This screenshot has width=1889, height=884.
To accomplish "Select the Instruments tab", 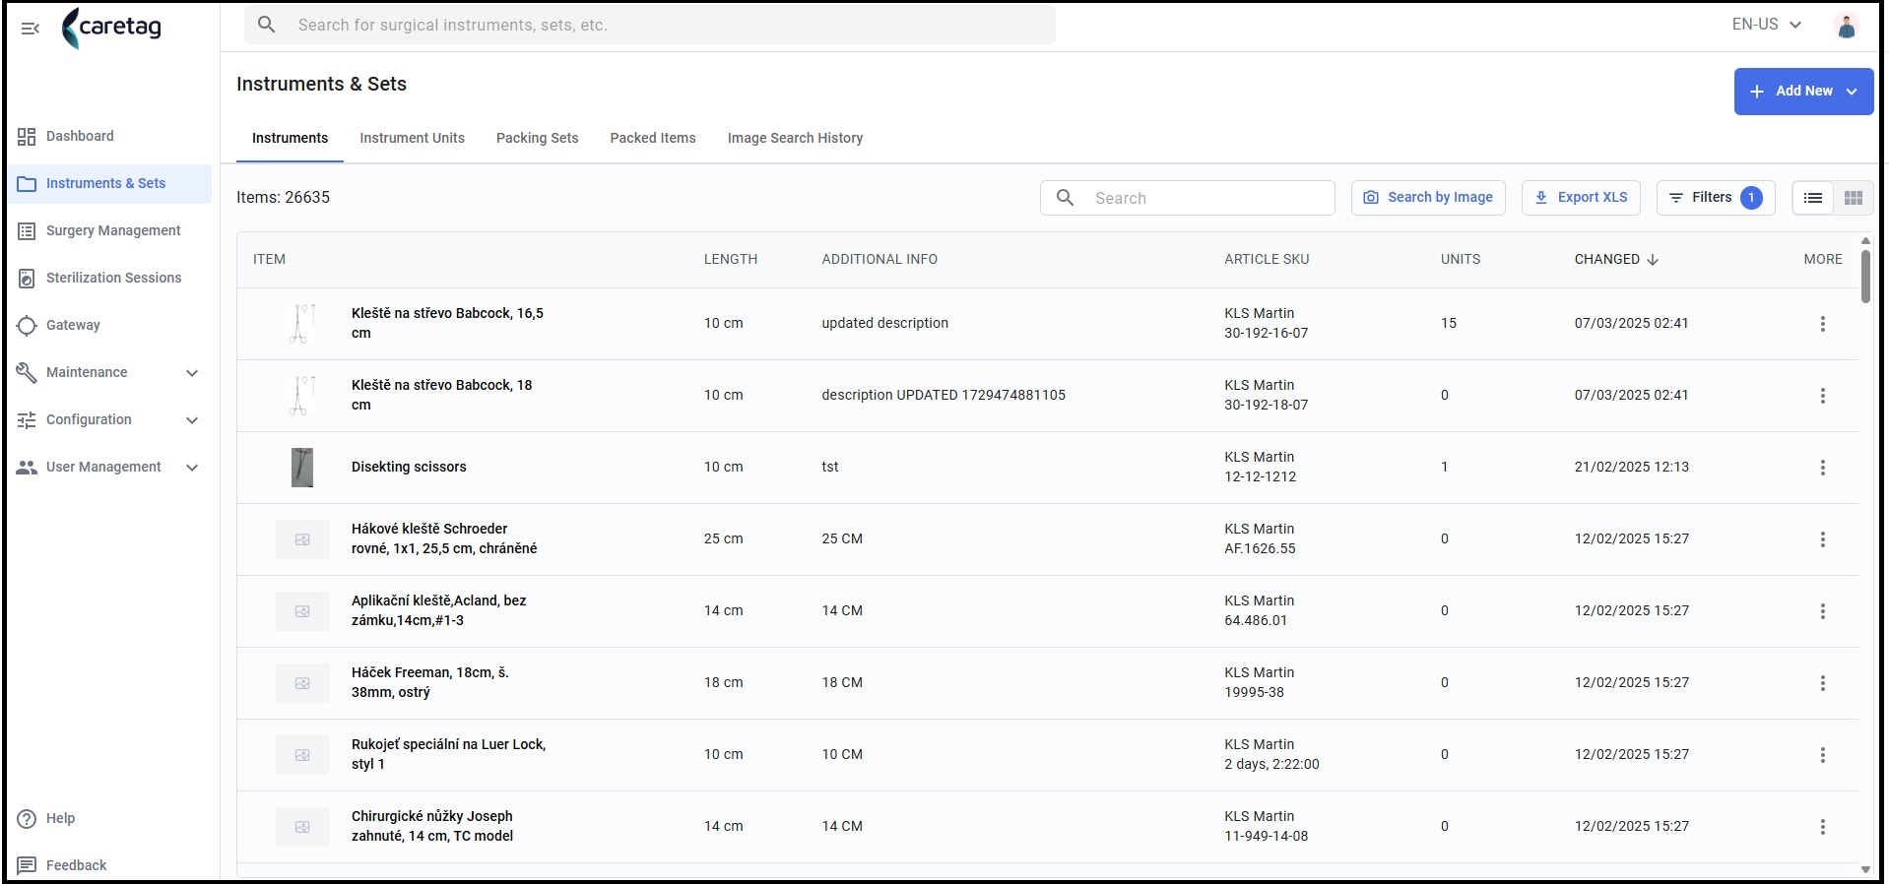I will click(290, 139).
